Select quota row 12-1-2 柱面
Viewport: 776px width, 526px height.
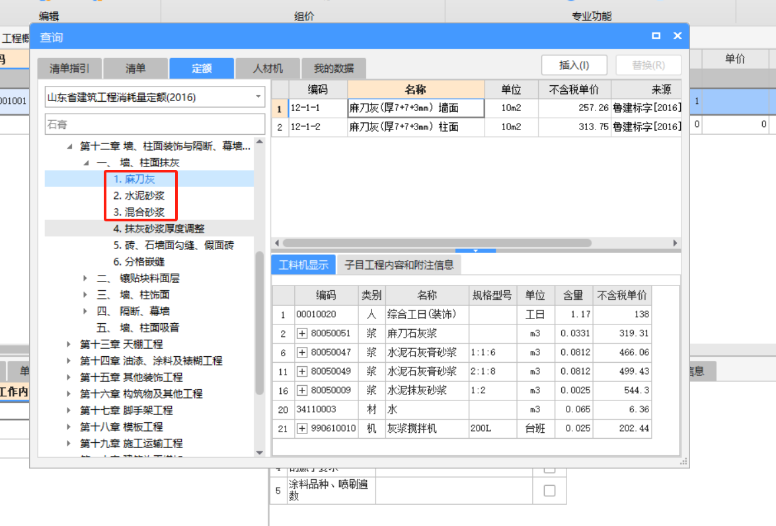point(476,127)
